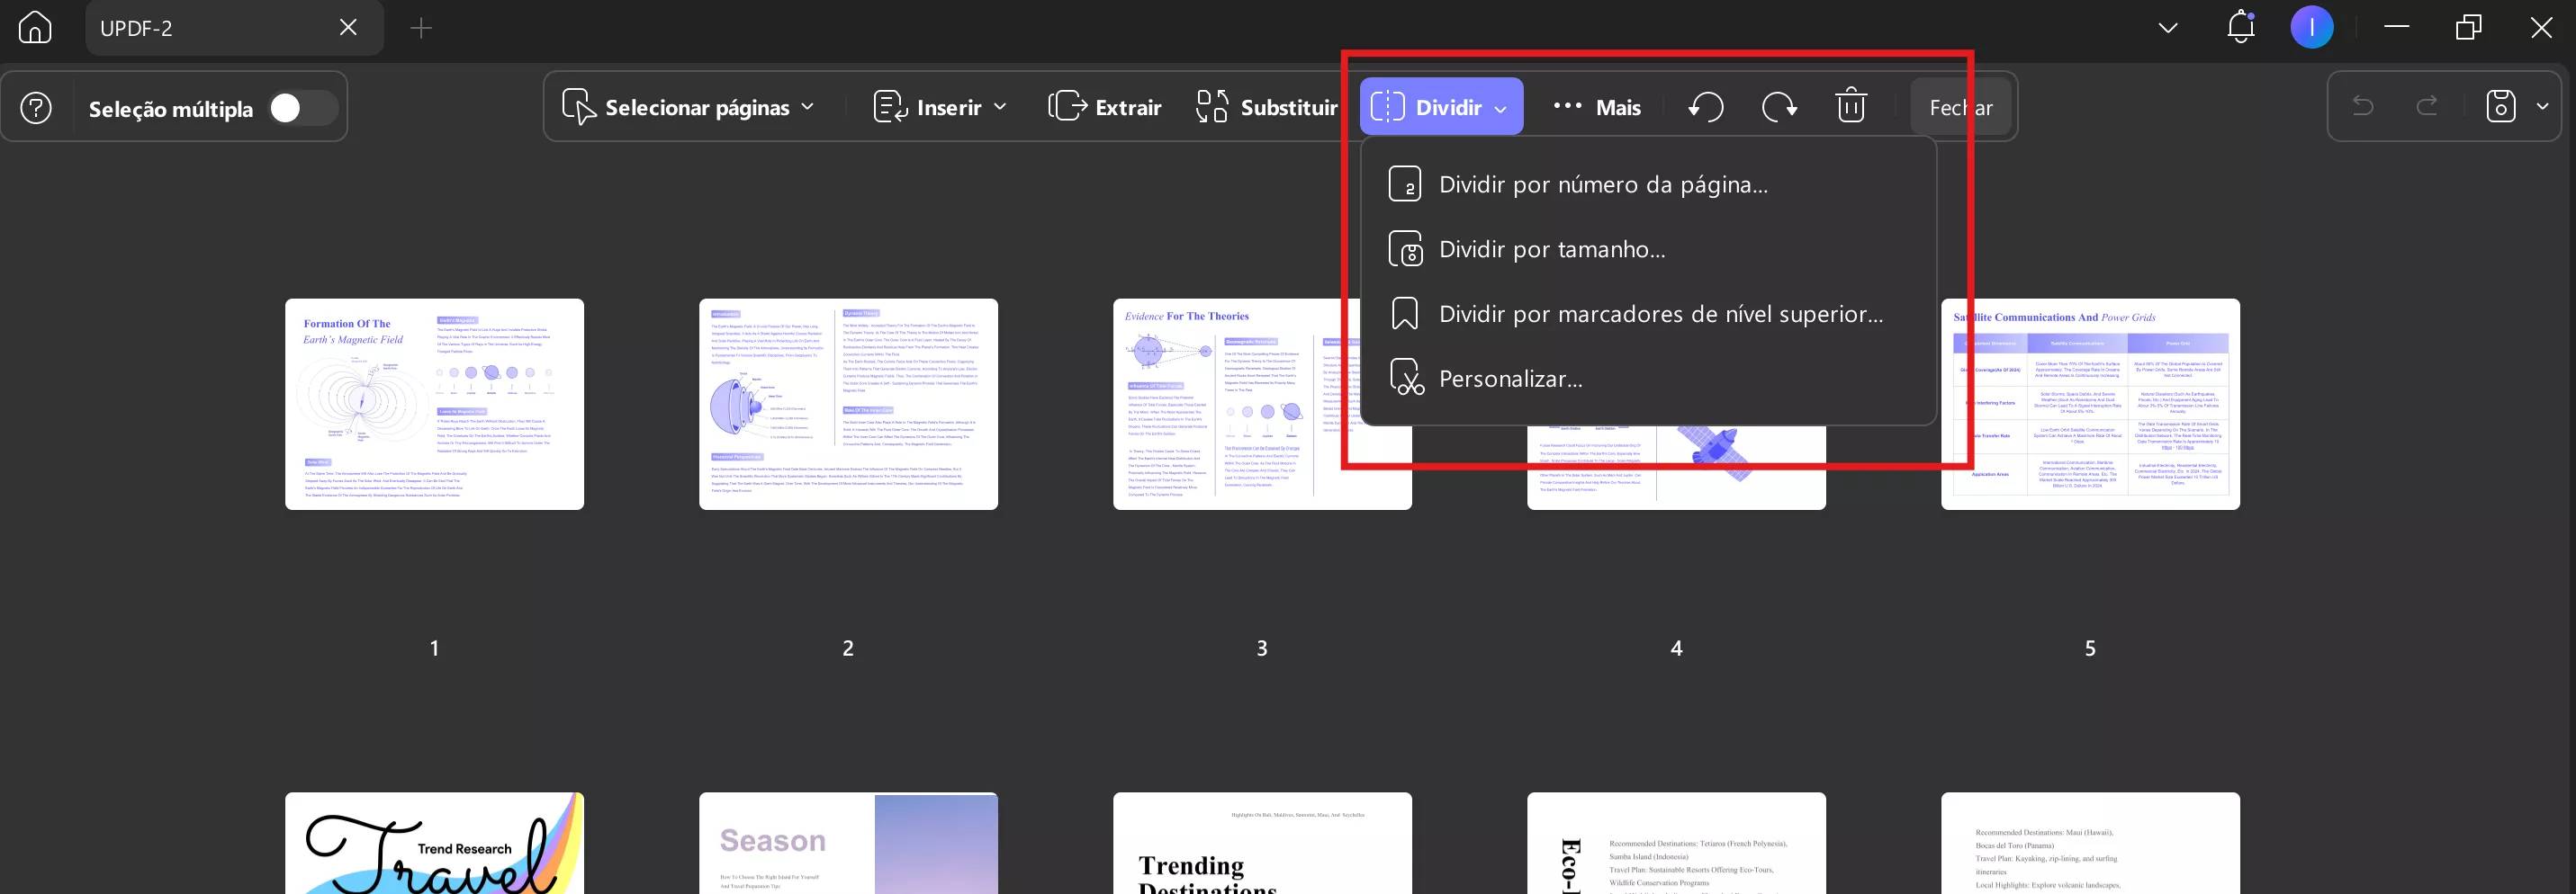
Task: Open the user account avatar
Action: point(2312,27)
